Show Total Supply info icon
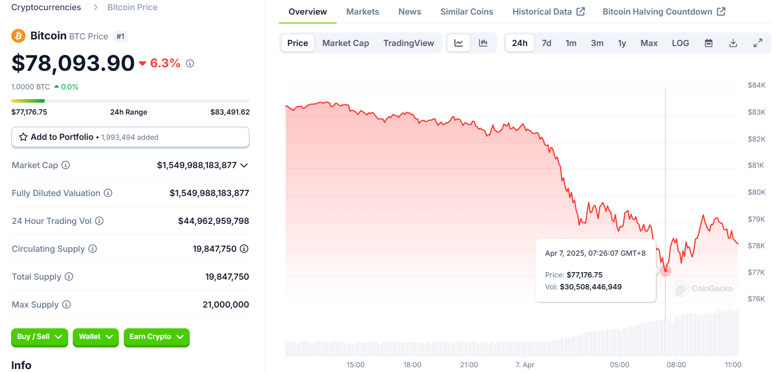The height and width of the screenshot is (373, 772). tap(69, 277)
